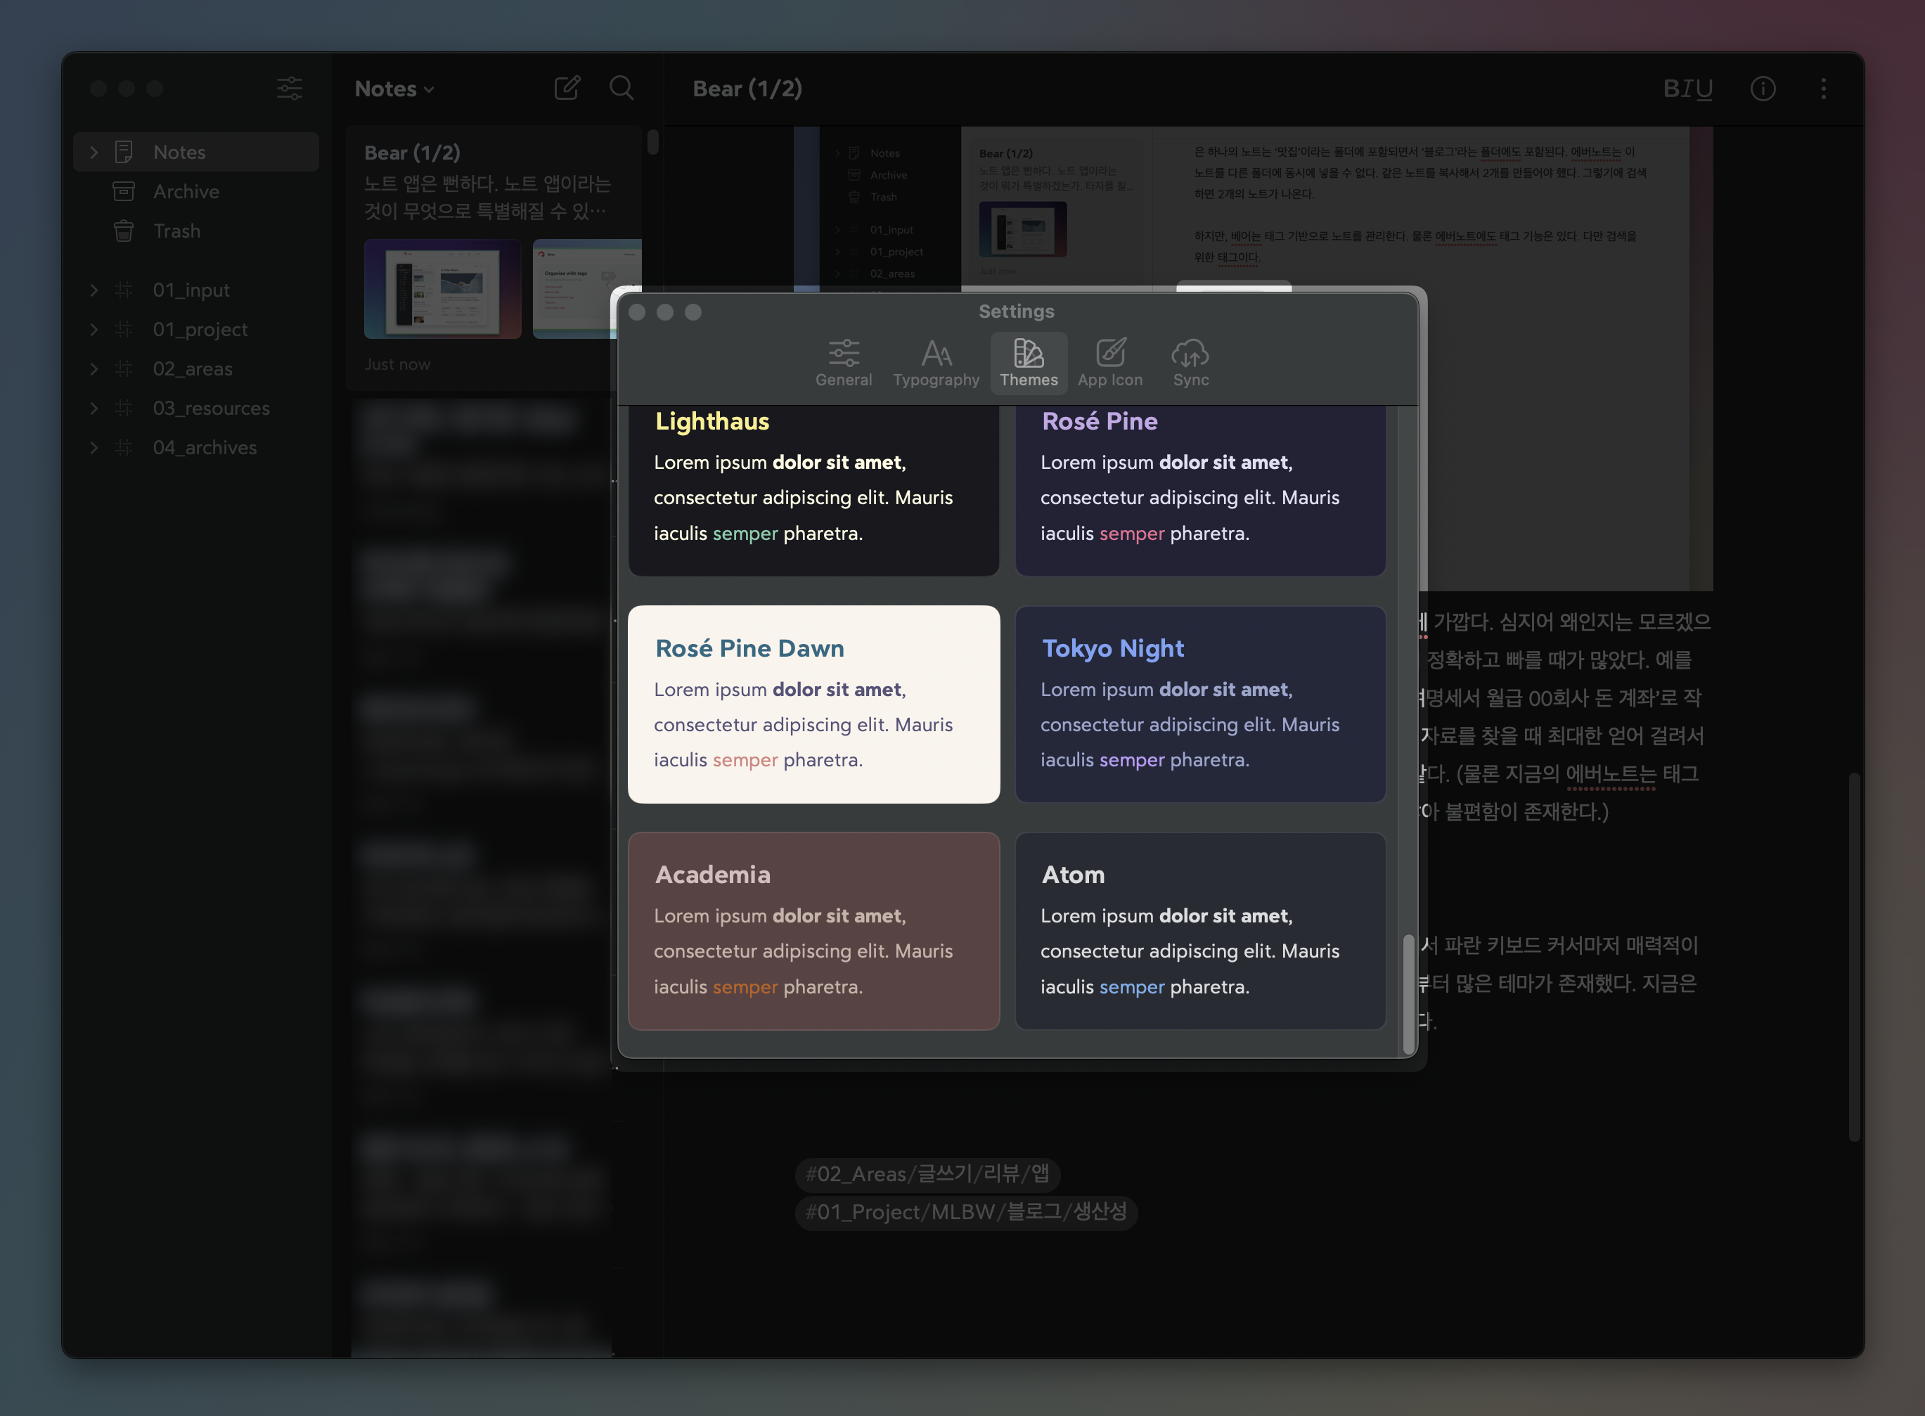Viewport: 1925px width, 1416px height.
Task: Expand the Notes sidebar section
Action: (x=94, y=153)
